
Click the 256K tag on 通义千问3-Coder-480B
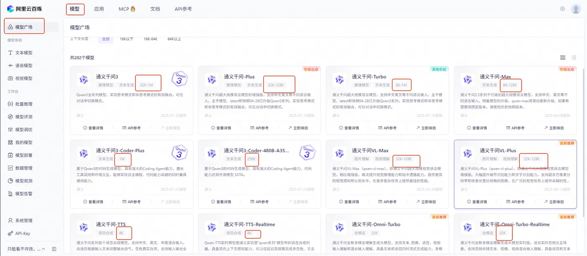[252, 159]
